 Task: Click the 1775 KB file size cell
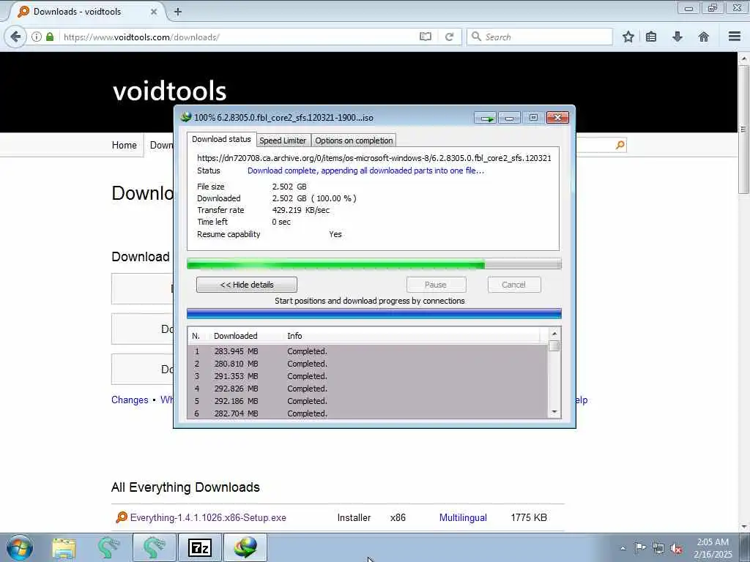tap(529, 517)
